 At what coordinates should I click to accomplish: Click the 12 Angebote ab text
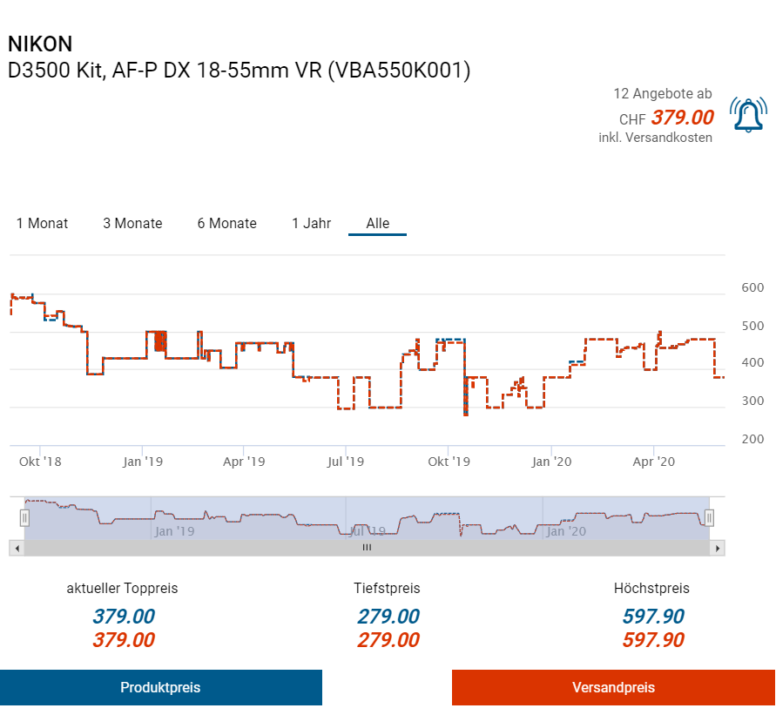662,93
